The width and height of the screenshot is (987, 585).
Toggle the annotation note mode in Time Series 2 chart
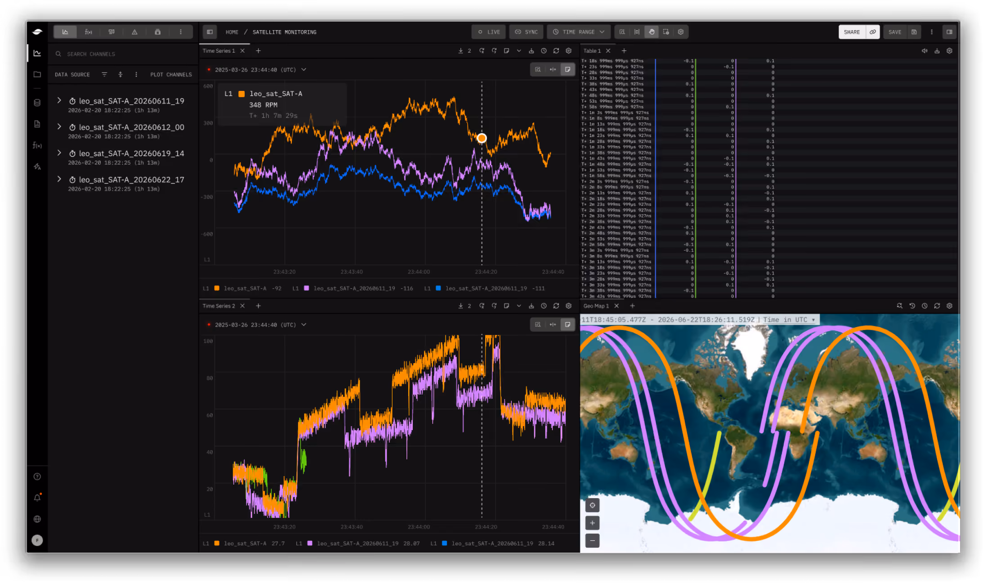coord(567,324)
